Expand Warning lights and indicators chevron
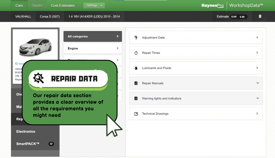 [257, 99]
